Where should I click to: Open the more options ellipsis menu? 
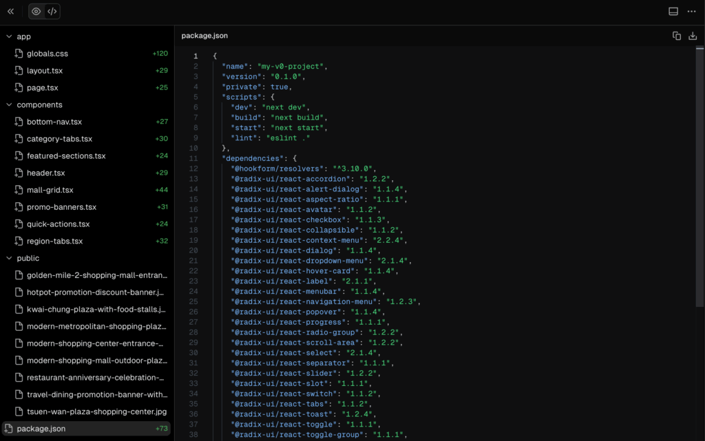pyautogui.click(x=692, y=11)
